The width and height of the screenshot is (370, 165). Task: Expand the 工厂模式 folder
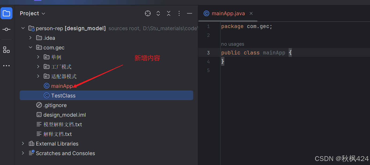38,66
